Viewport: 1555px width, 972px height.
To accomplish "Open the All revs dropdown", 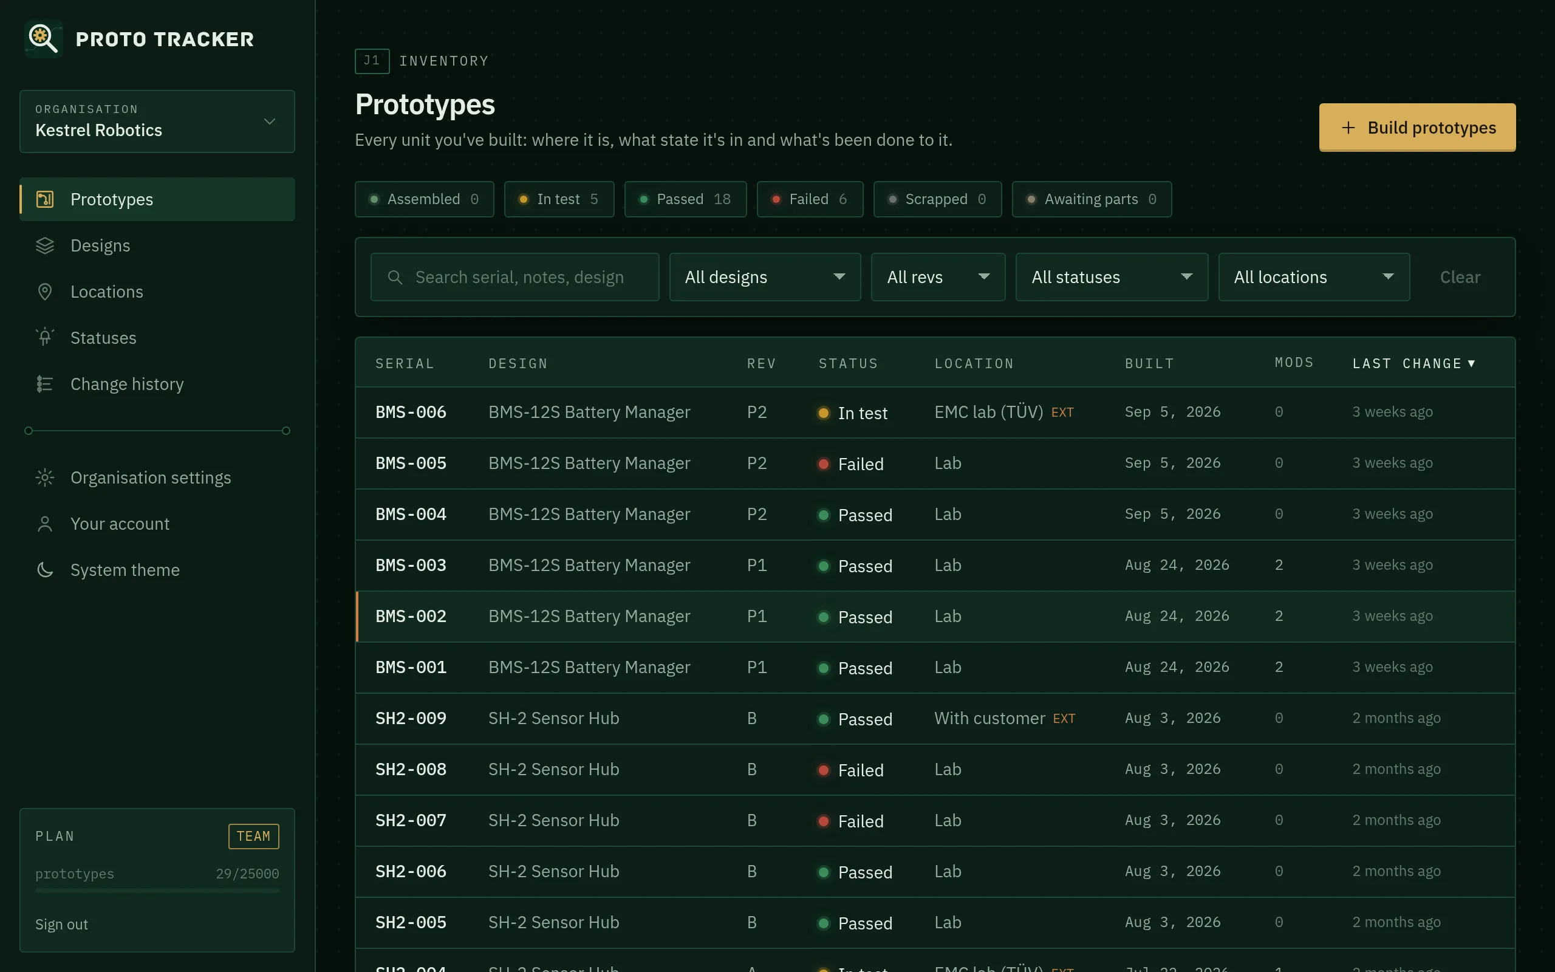I will coord(937,277).
